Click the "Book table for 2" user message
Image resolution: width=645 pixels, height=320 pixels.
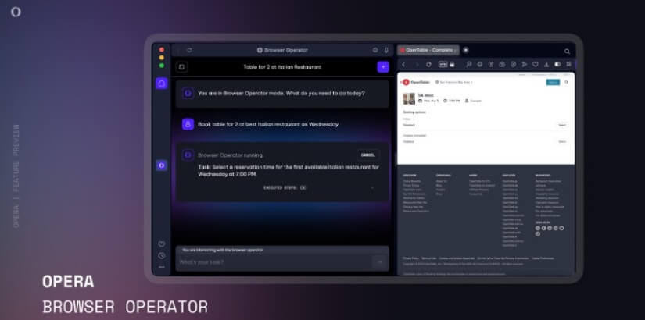point(268,124)
